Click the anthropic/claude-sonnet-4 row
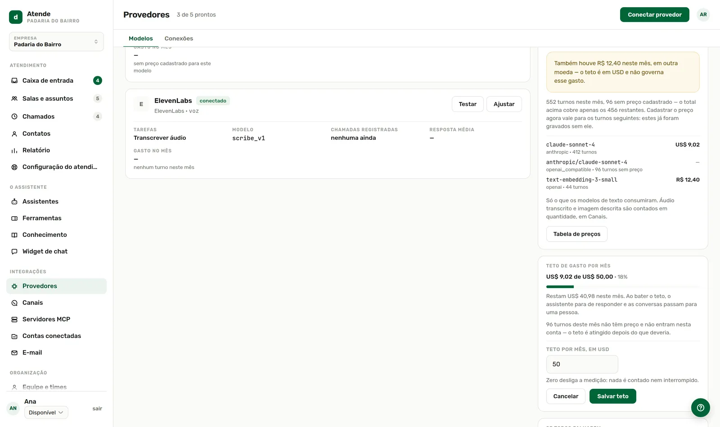The width and height of the screenshot is (720, 427). click(x=623, y=165)
